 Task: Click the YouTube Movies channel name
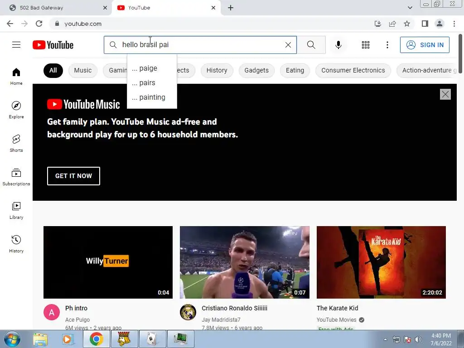tap(337, 320)
